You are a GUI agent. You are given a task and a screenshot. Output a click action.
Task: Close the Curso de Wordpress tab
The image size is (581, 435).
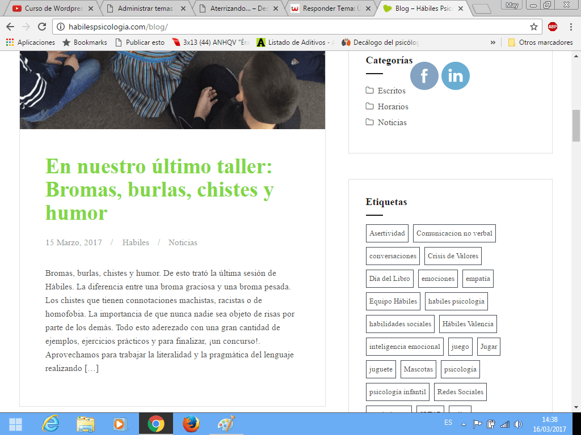point(91,8)
